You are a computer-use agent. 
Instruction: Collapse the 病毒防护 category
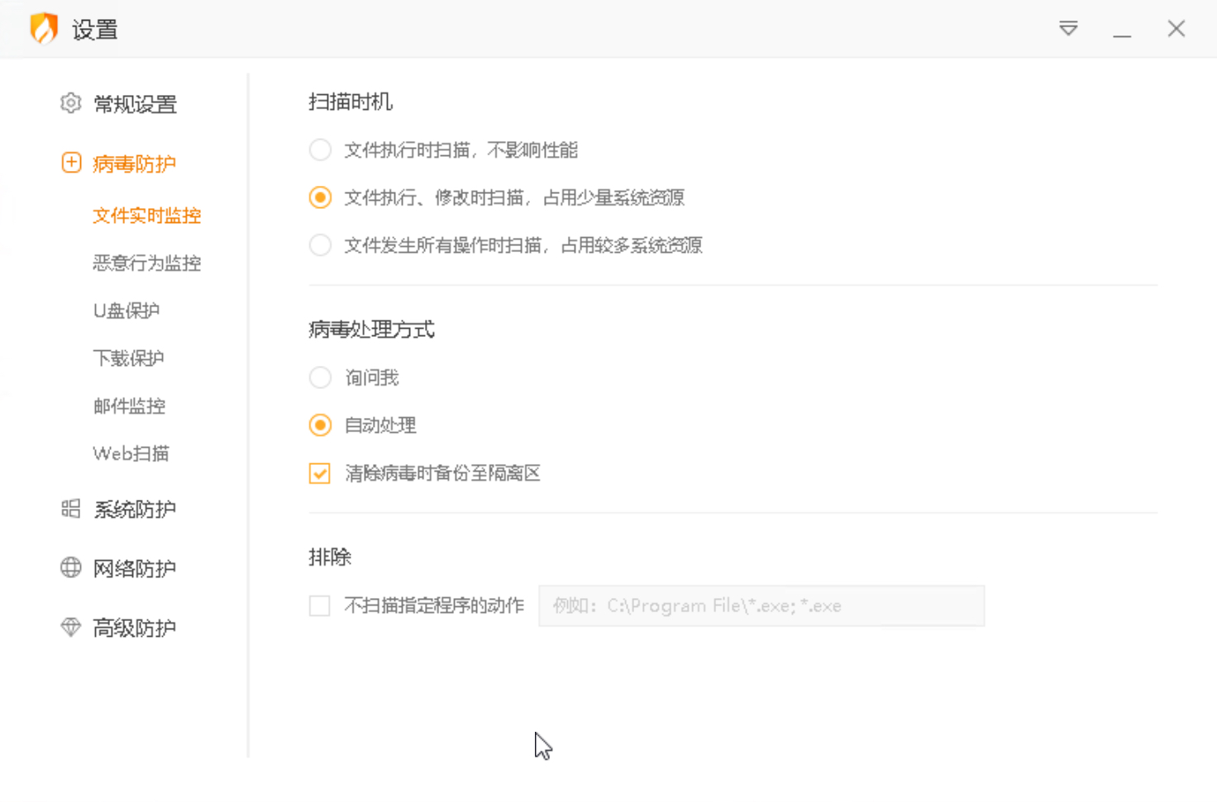point(134,164)
